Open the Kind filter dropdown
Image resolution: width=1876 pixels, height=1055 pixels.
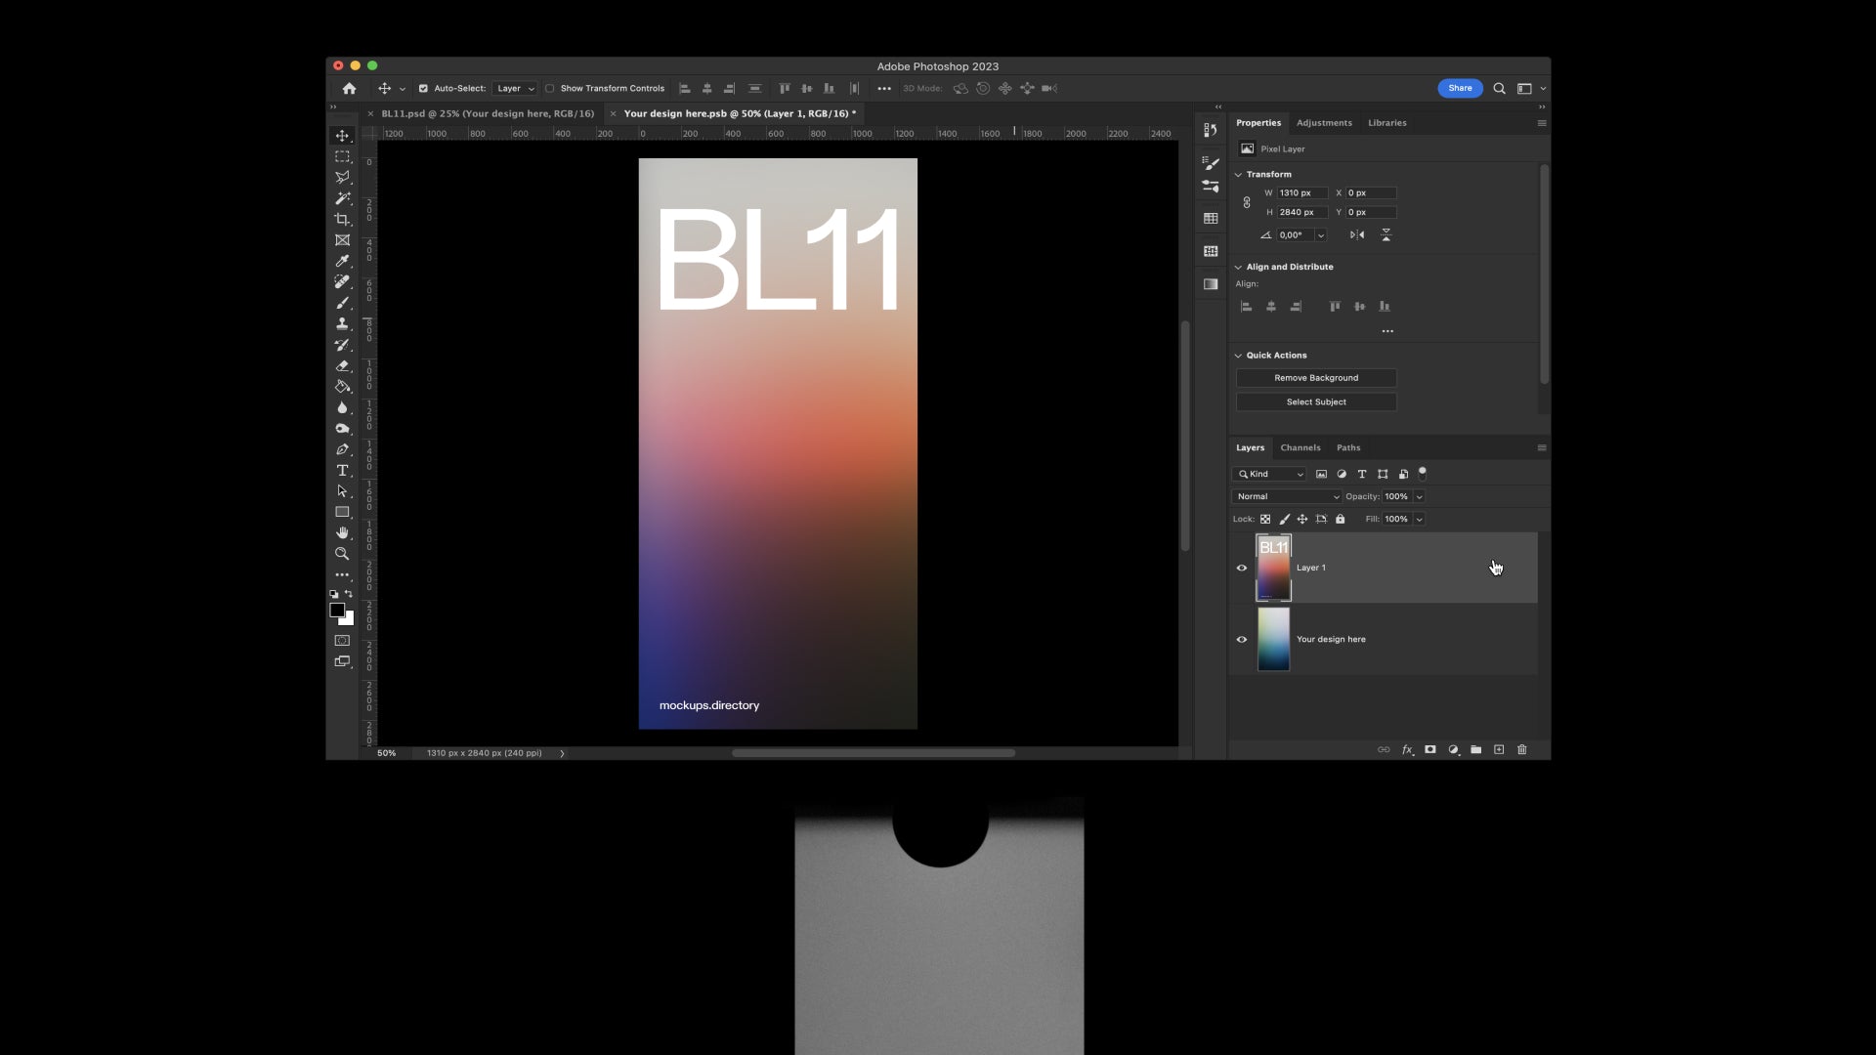click(1270, 474)
